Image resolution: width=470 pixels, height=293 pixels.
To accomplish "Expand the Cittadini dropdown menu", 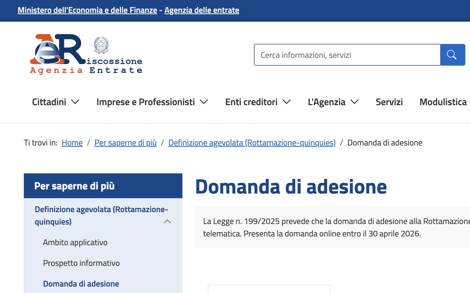I will (55, 102).
